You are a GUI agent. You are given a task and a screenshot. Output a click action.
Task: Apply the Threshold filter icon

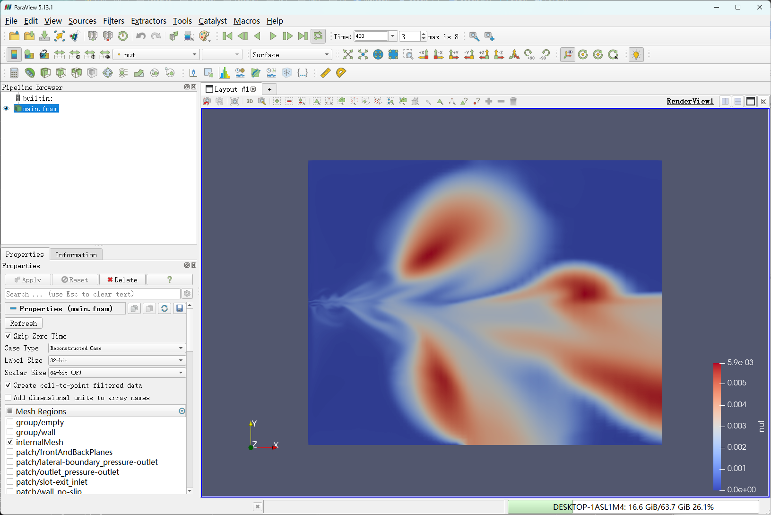[x=77, y=73]
